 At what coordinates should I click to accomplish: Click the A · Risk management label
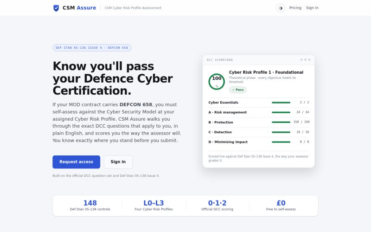pyautogui.click(x=227, y=112)
